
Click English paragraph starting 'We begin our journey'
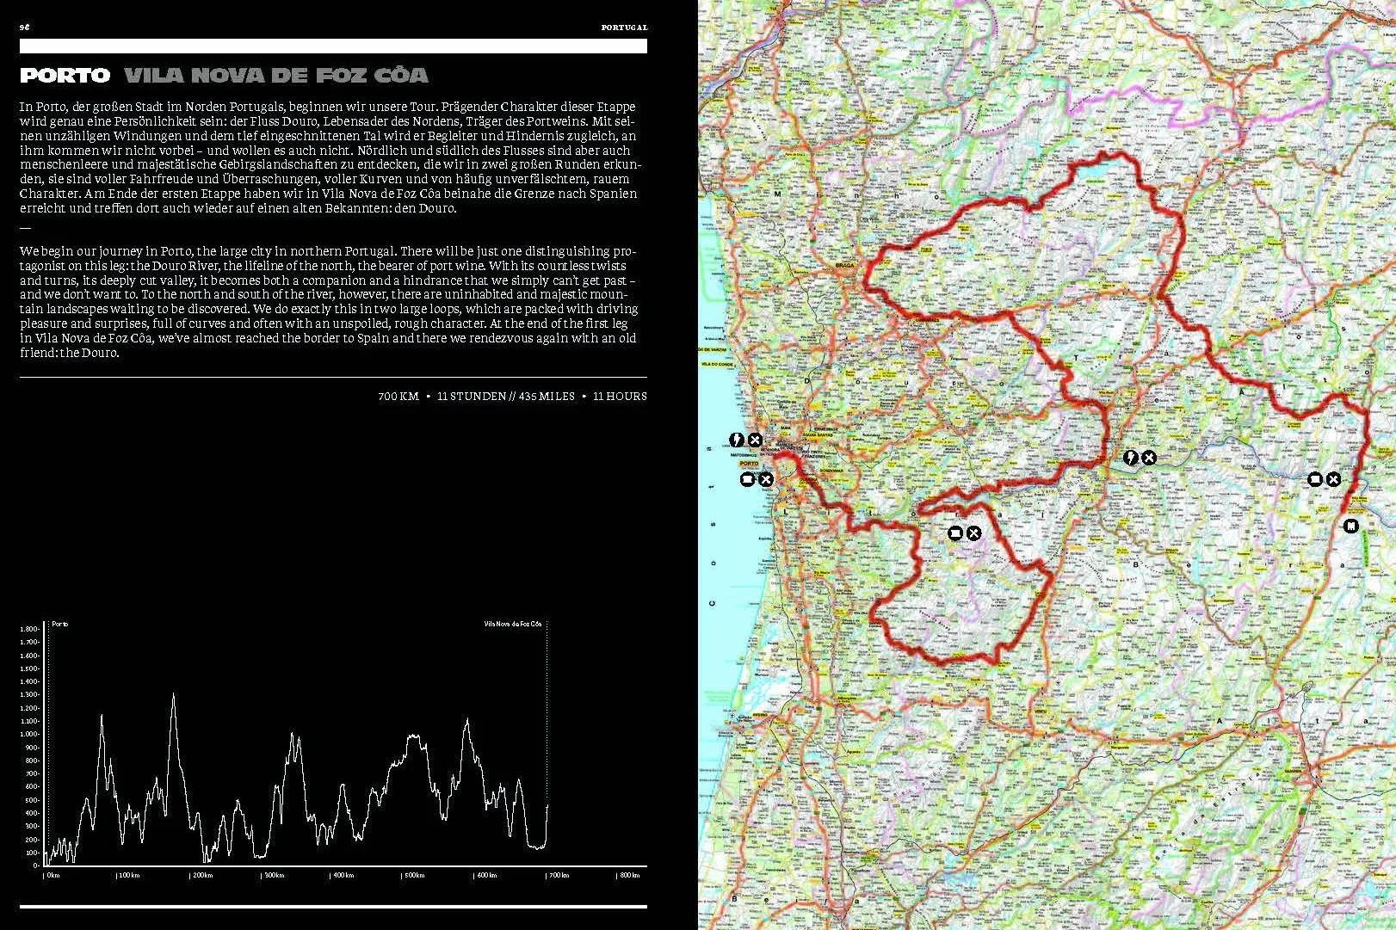coord(329,302)
